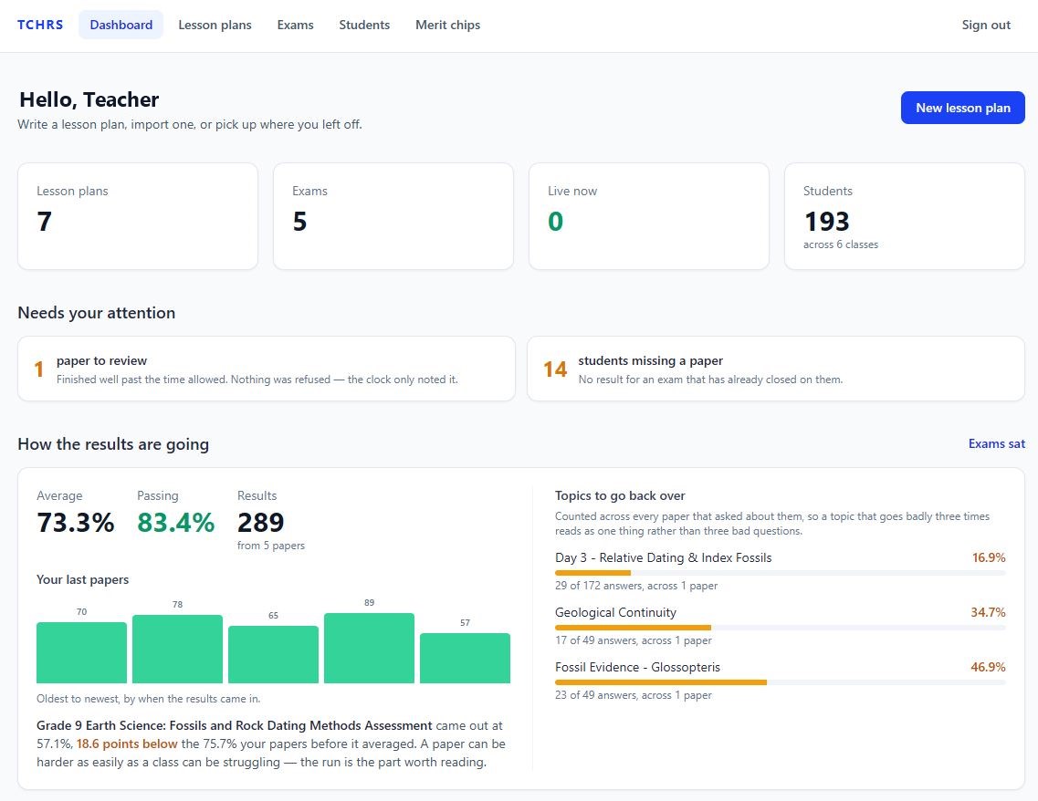Select the Dashboard nav tab
This screenshot has width=1038, height=801.
coord(121,25)
